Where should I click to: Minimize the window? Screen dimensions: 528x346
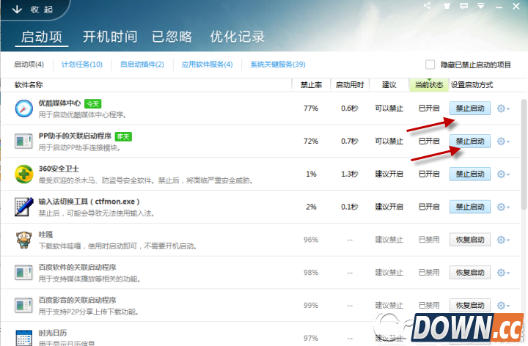[499, 7]
